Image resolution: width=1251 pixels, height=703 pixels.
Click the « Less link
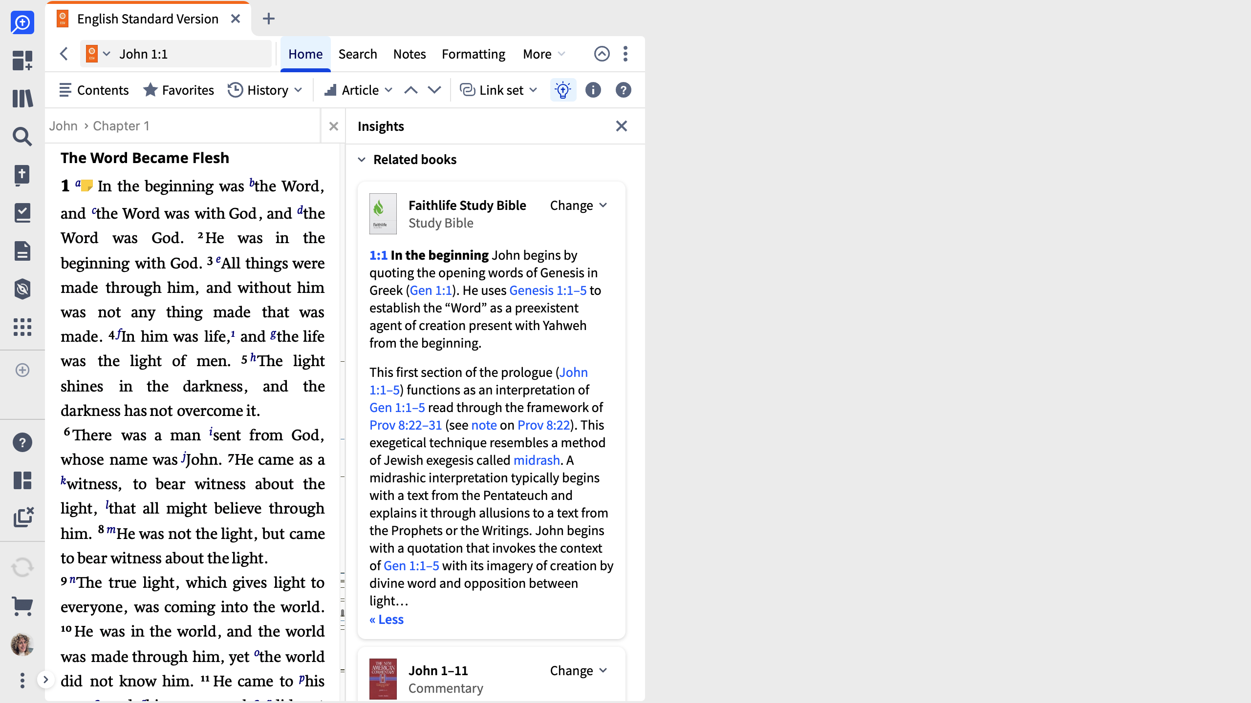[x=387, y=620]
